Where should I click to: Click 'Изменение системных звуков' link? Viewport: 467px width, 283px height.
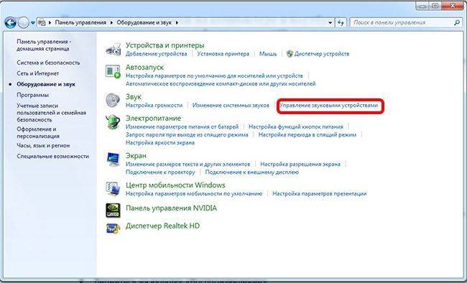click(x=231, y=106)
